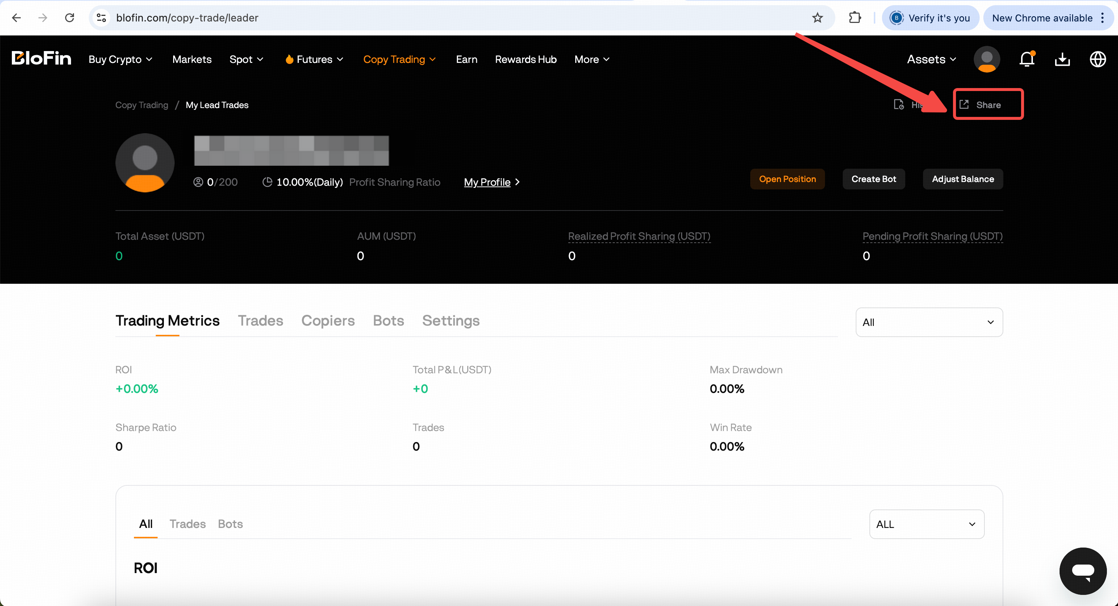Click the Futures flame icon

tap(290, 59)
